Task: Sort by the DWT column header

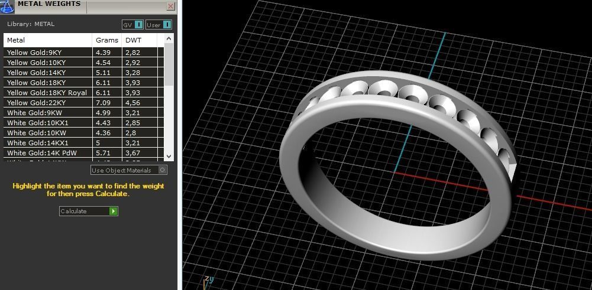Action: point(140,40)
